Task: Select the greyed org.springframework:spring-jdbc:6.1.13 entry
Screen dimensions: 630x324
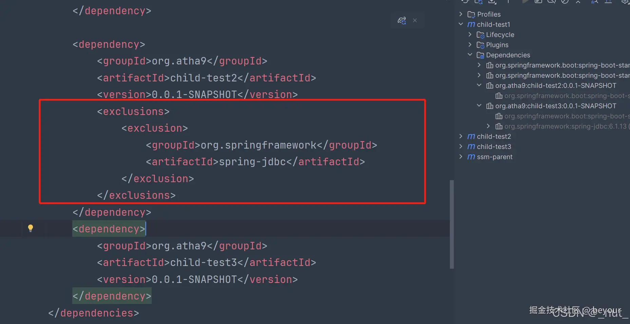Action: [x=566, y=126]
